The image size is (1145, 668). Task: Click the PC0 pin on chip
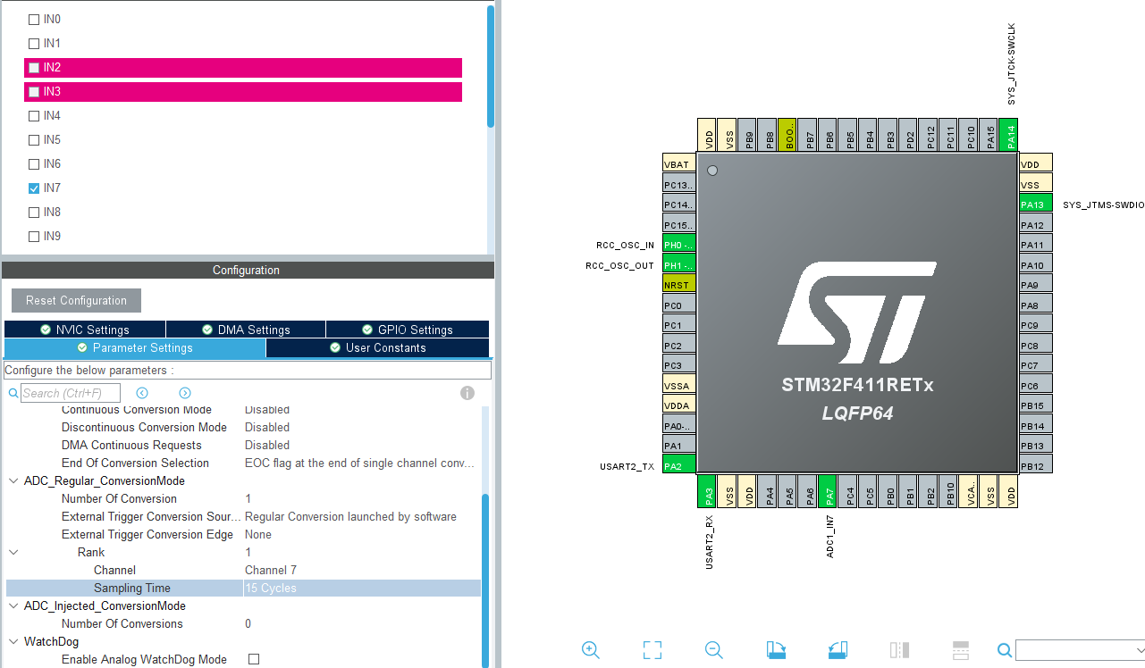(x=678, y=305)
